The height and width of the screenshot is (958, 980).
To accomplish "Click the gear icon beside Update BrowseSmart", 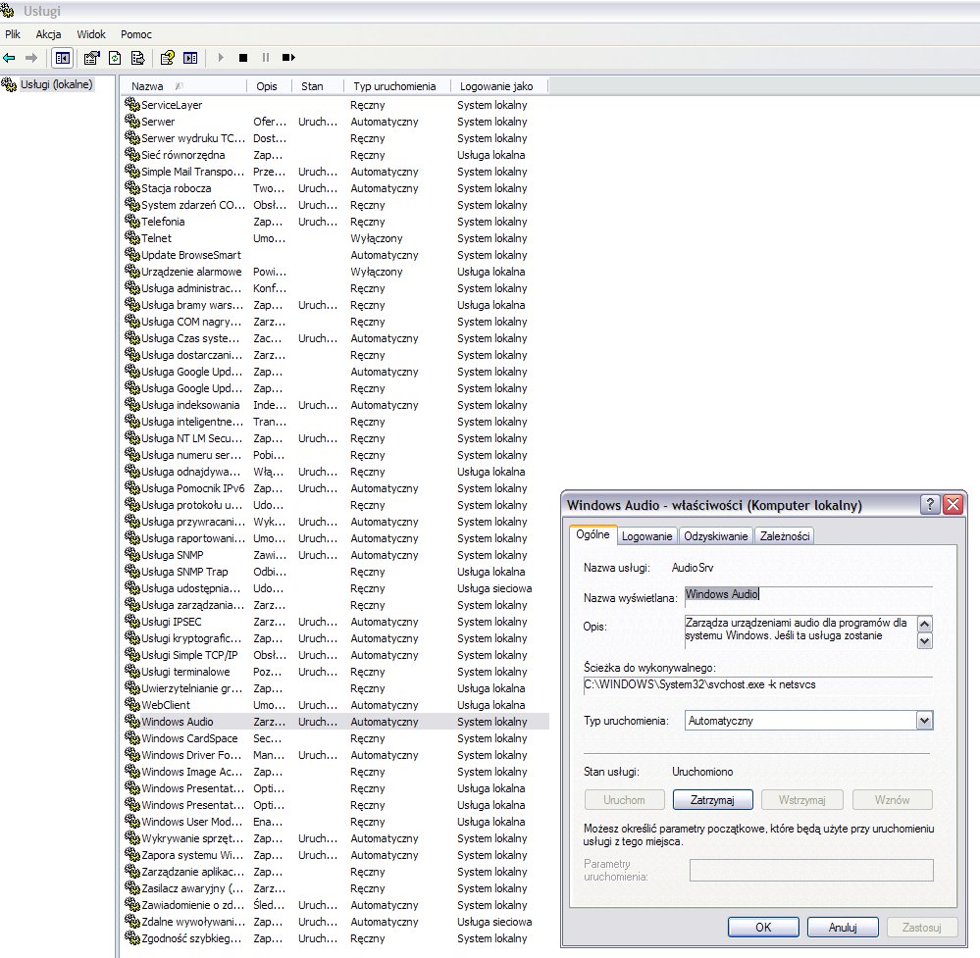I will pyautogui.click(x=131, y=254).
